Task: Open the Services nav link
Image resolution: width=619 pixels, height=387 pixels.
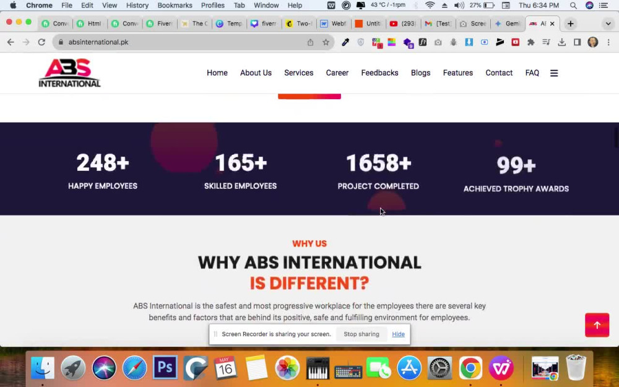Action: pyautogui.click(x=299, y=73)
